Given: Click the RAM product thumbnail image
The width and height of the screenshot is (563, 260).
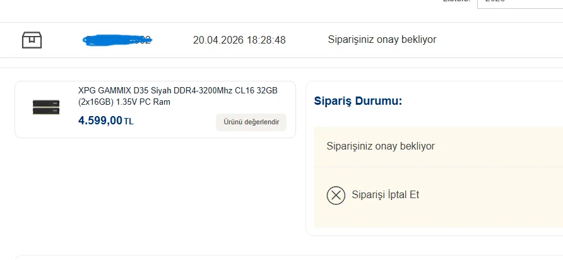Looking at the screenshot, I should coord(46,107).
